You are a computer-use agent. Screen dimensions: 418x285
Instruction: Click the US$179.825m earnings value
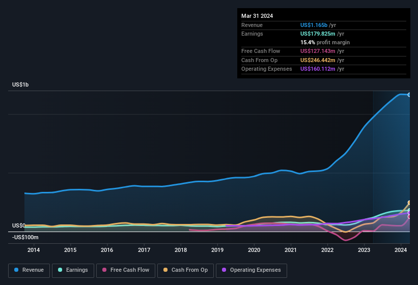tap(318, 34)
